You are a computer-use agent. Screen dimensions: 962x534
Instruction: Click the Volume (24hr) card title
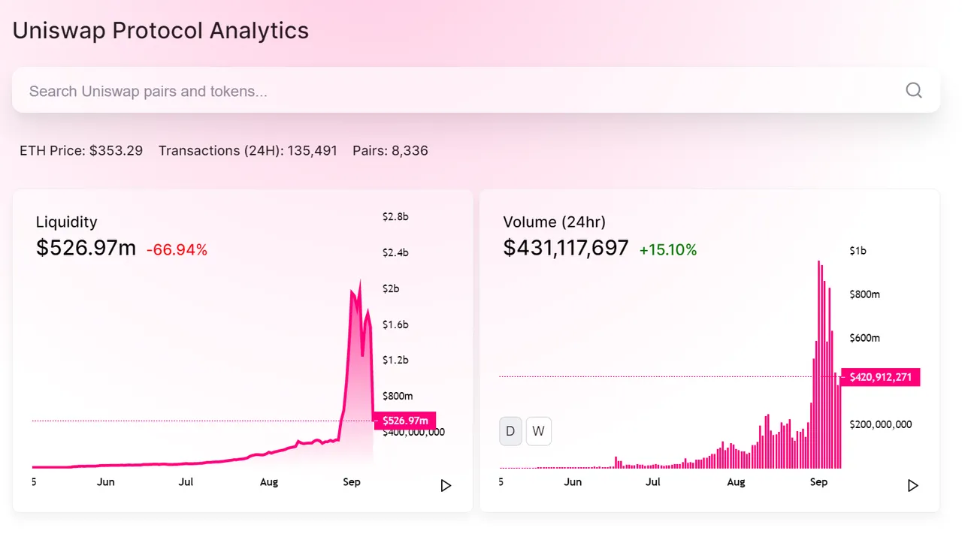(x=555, y=222)
